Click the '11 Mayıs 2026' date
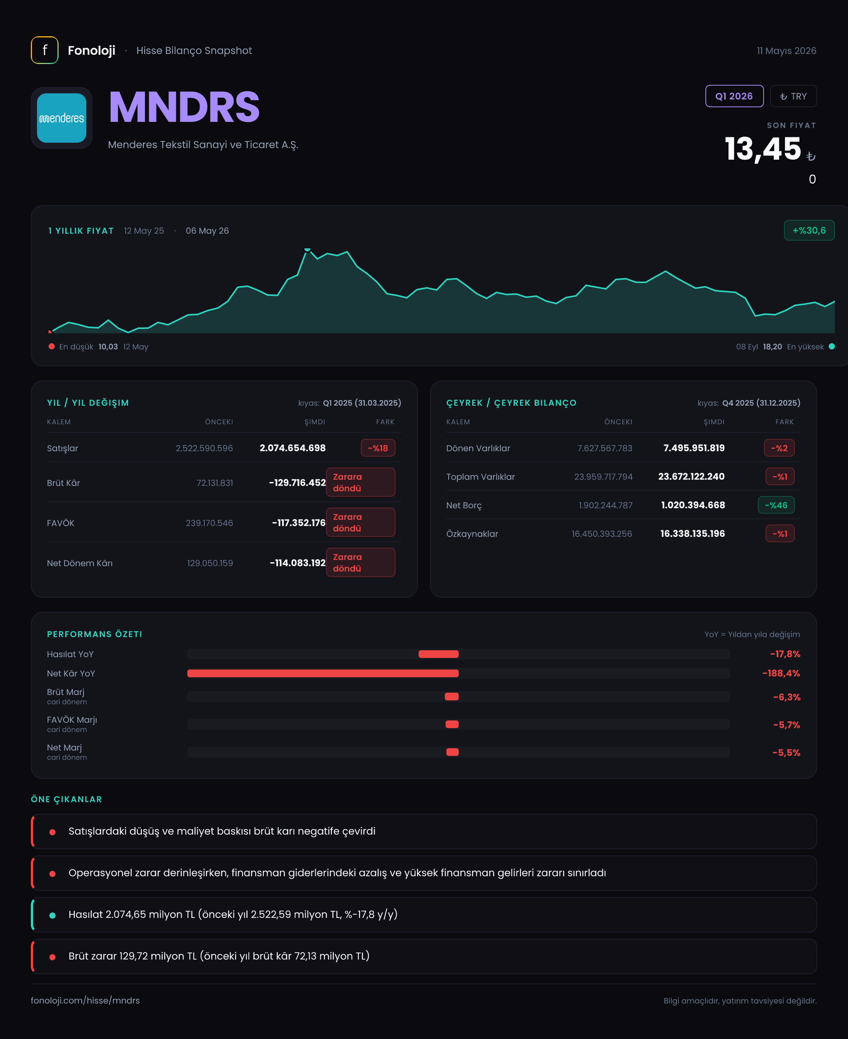Viewport: 848px width, 1039px height. 786,51
